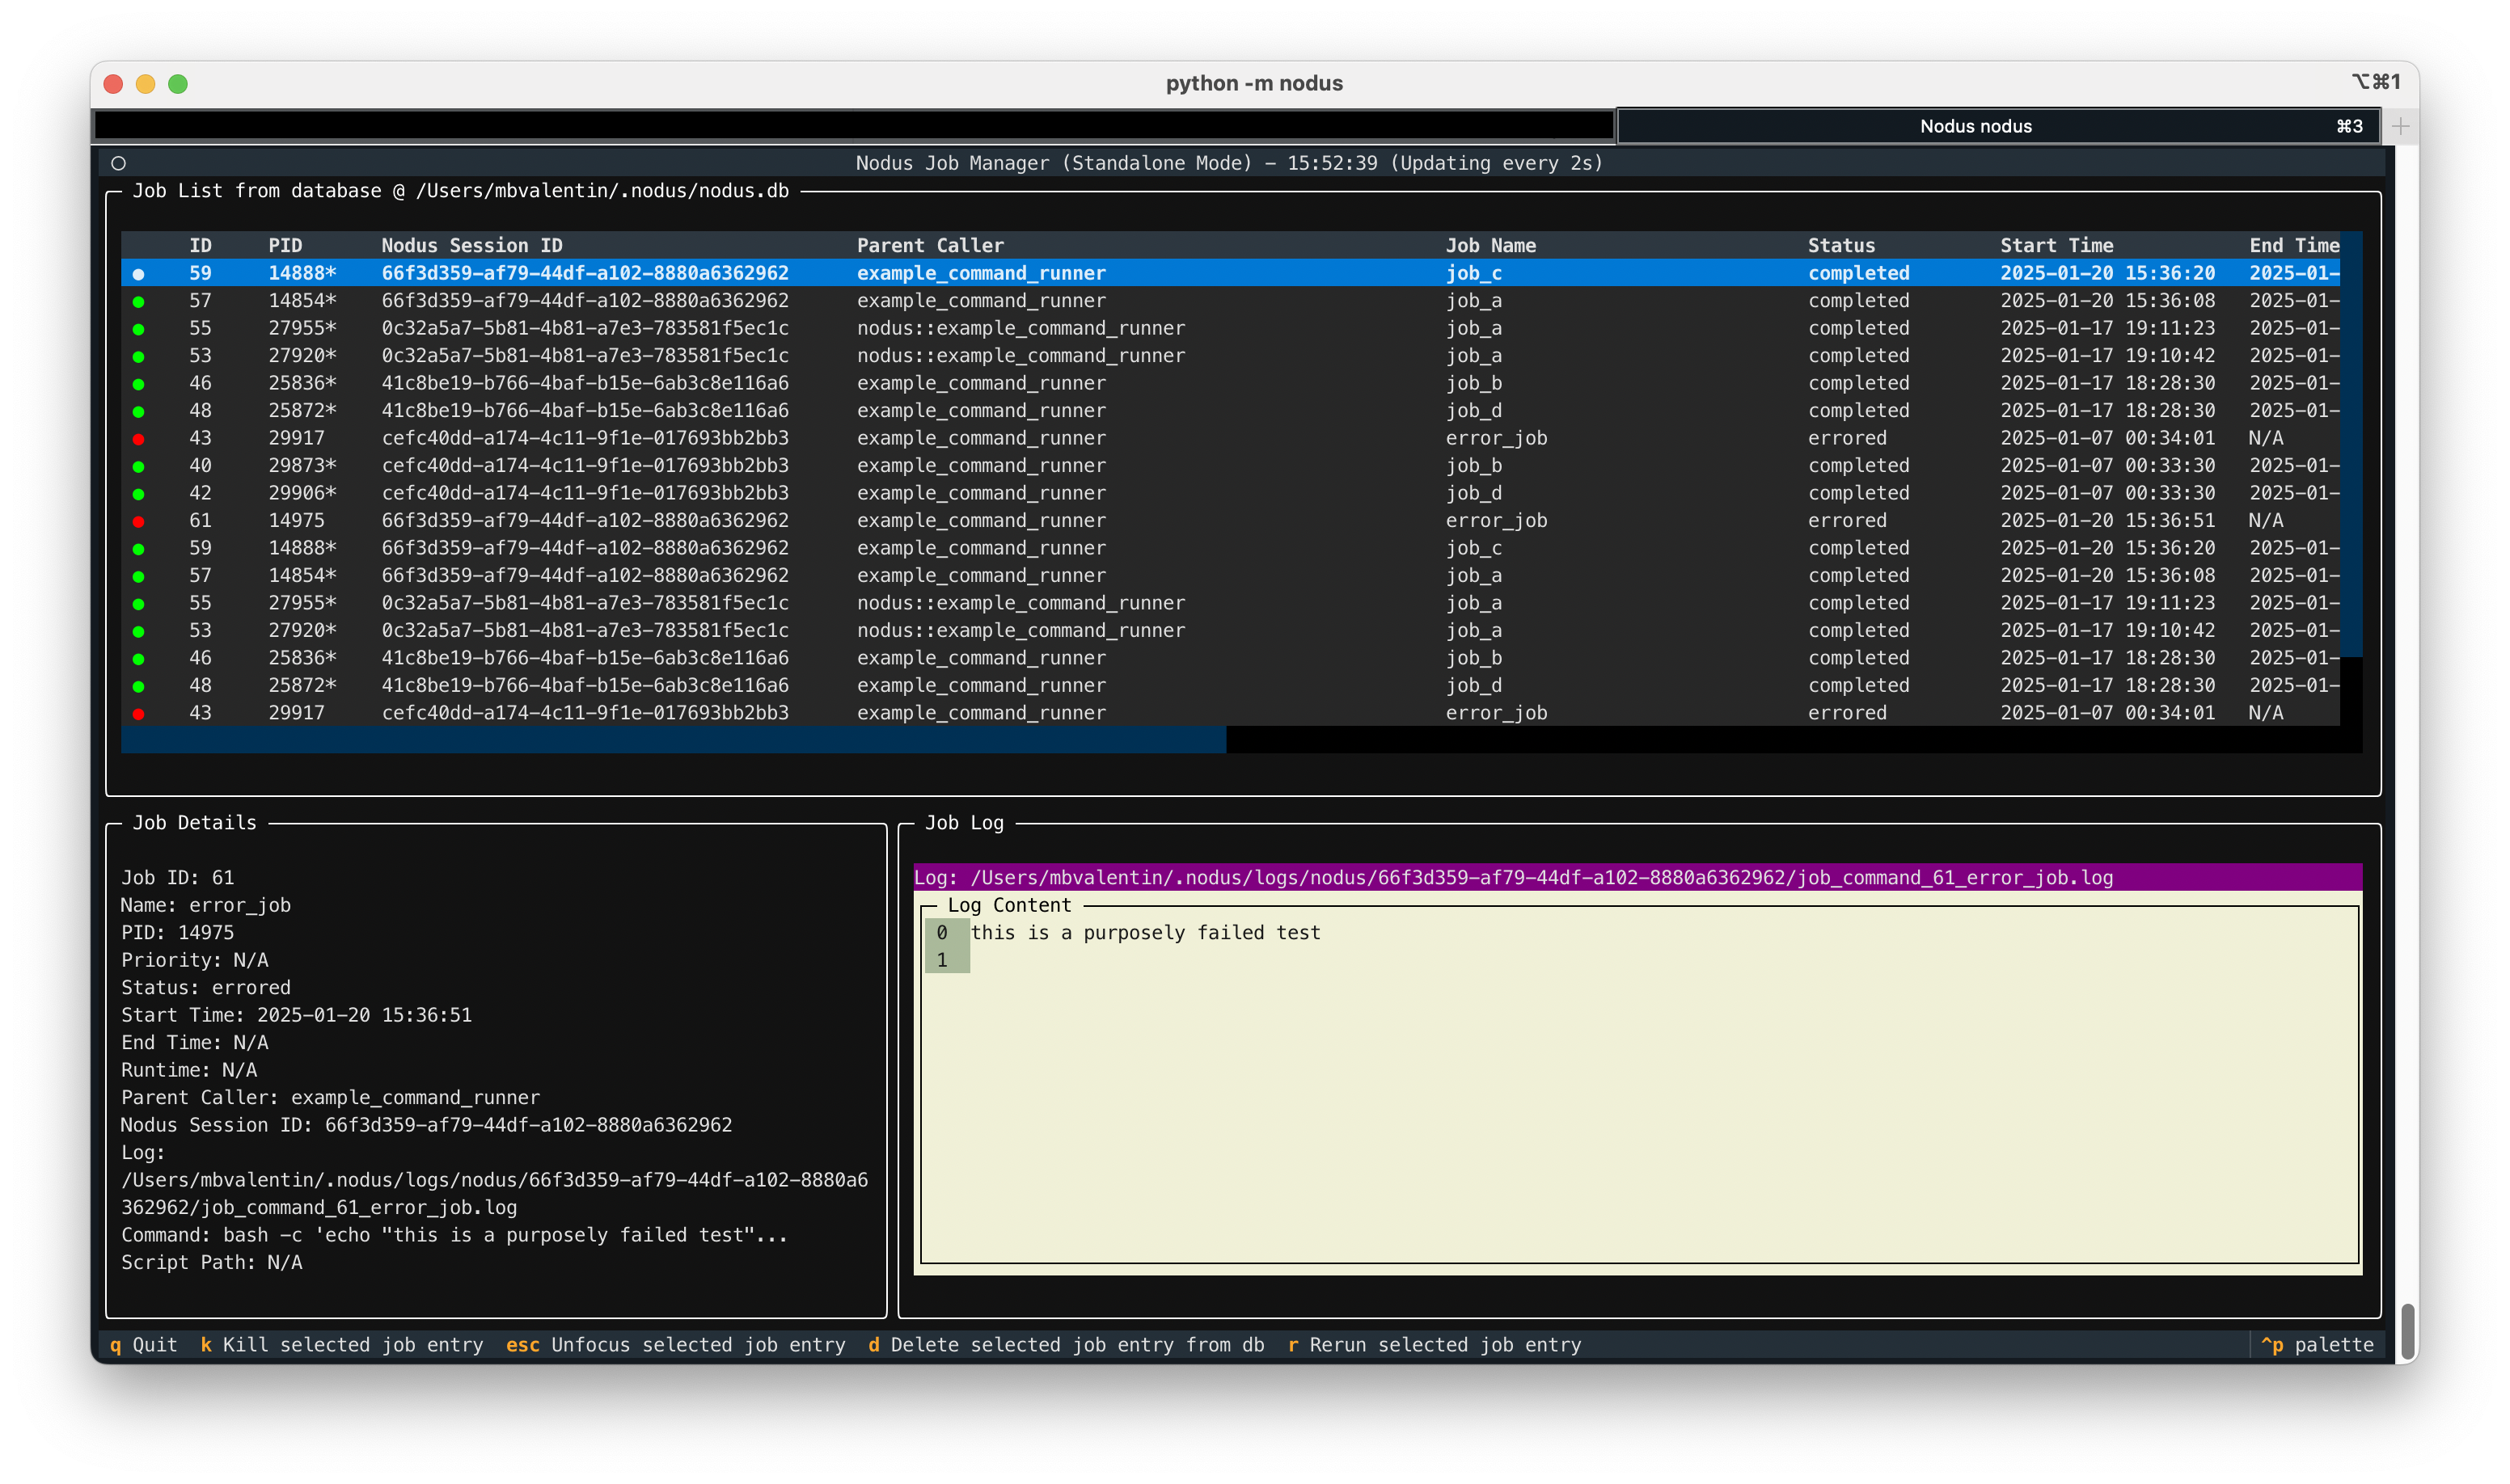Click the green zoom window button

click(x=178, y=84)
